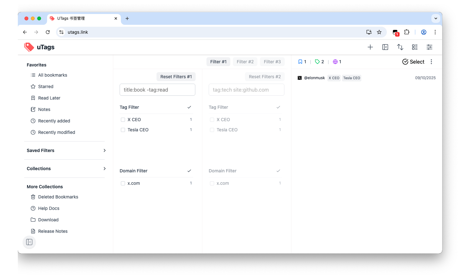Click the Chrome extensions puzzle icon

407,32
